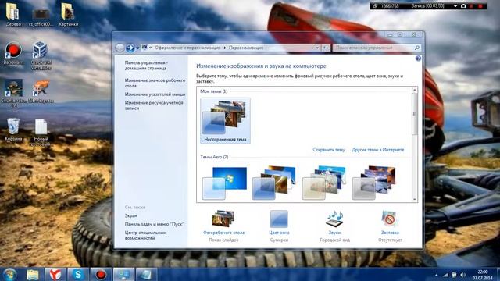Viewport: 500px width, 281px height.
Task: Open the cs_office00 desktop icon
Action: [x=41, y=16]
